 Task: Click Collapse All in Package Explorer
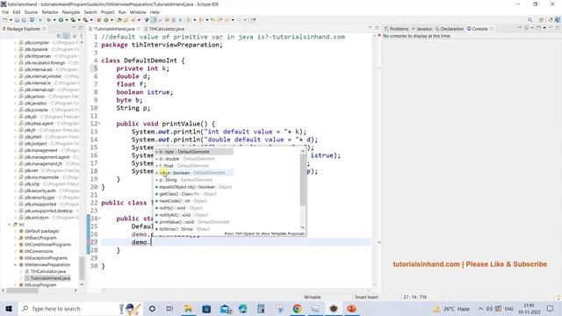coord(59,36)
